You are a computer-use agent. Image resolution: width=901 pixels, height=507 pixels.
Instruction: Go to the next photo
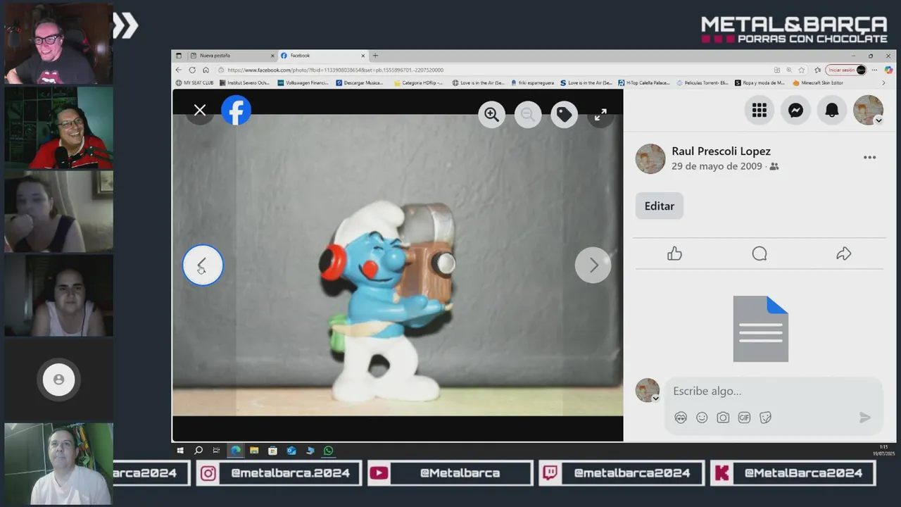pos(593,265)
